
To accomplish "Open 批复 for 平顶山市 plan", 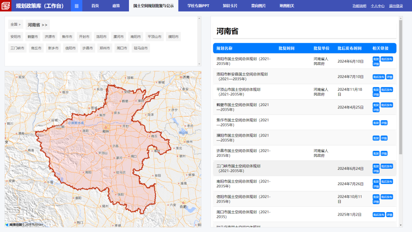I will point(376,90).
